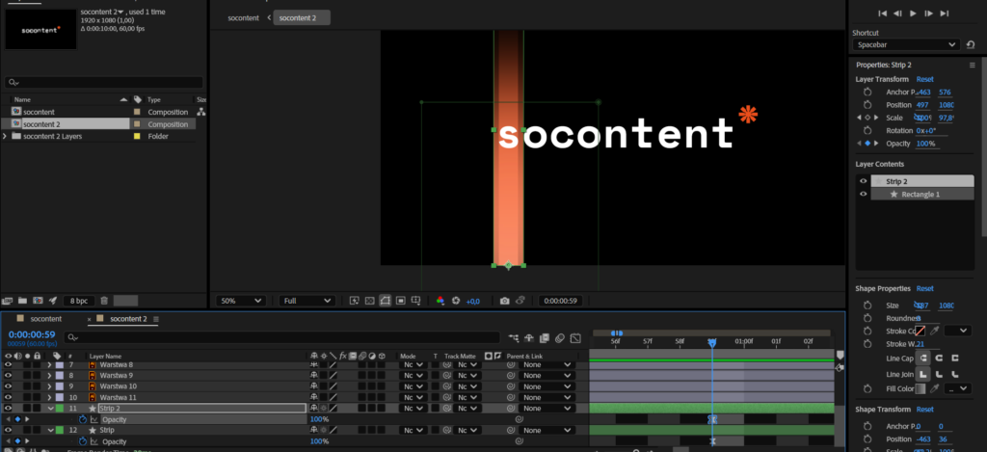
Task: Take a snapshot with the camera icon
Action: (x=504, y=301)
